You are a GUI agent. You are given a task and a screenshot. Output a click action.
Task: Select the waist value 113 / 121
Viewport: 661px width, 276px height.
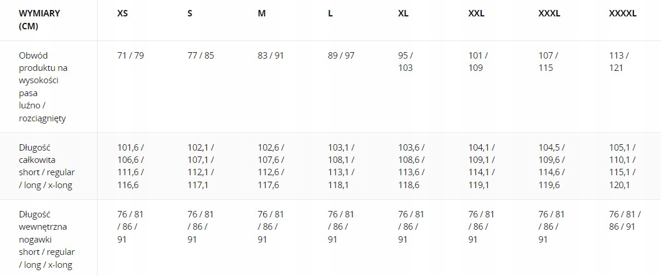pos(619,62)
